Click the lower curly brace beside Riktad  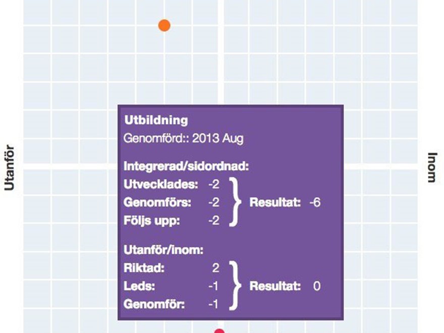point(235,286)
